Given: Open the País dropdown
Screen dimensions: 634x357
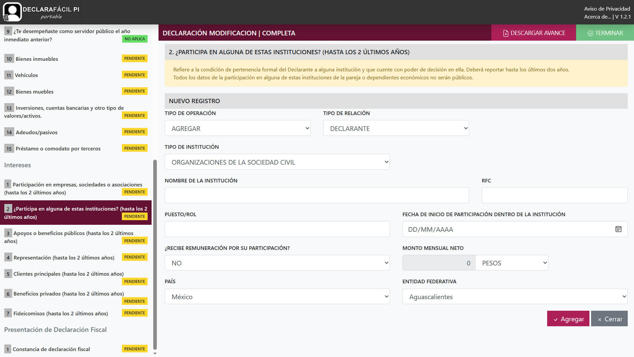Looking at the screenshot, I should (277, 297).
